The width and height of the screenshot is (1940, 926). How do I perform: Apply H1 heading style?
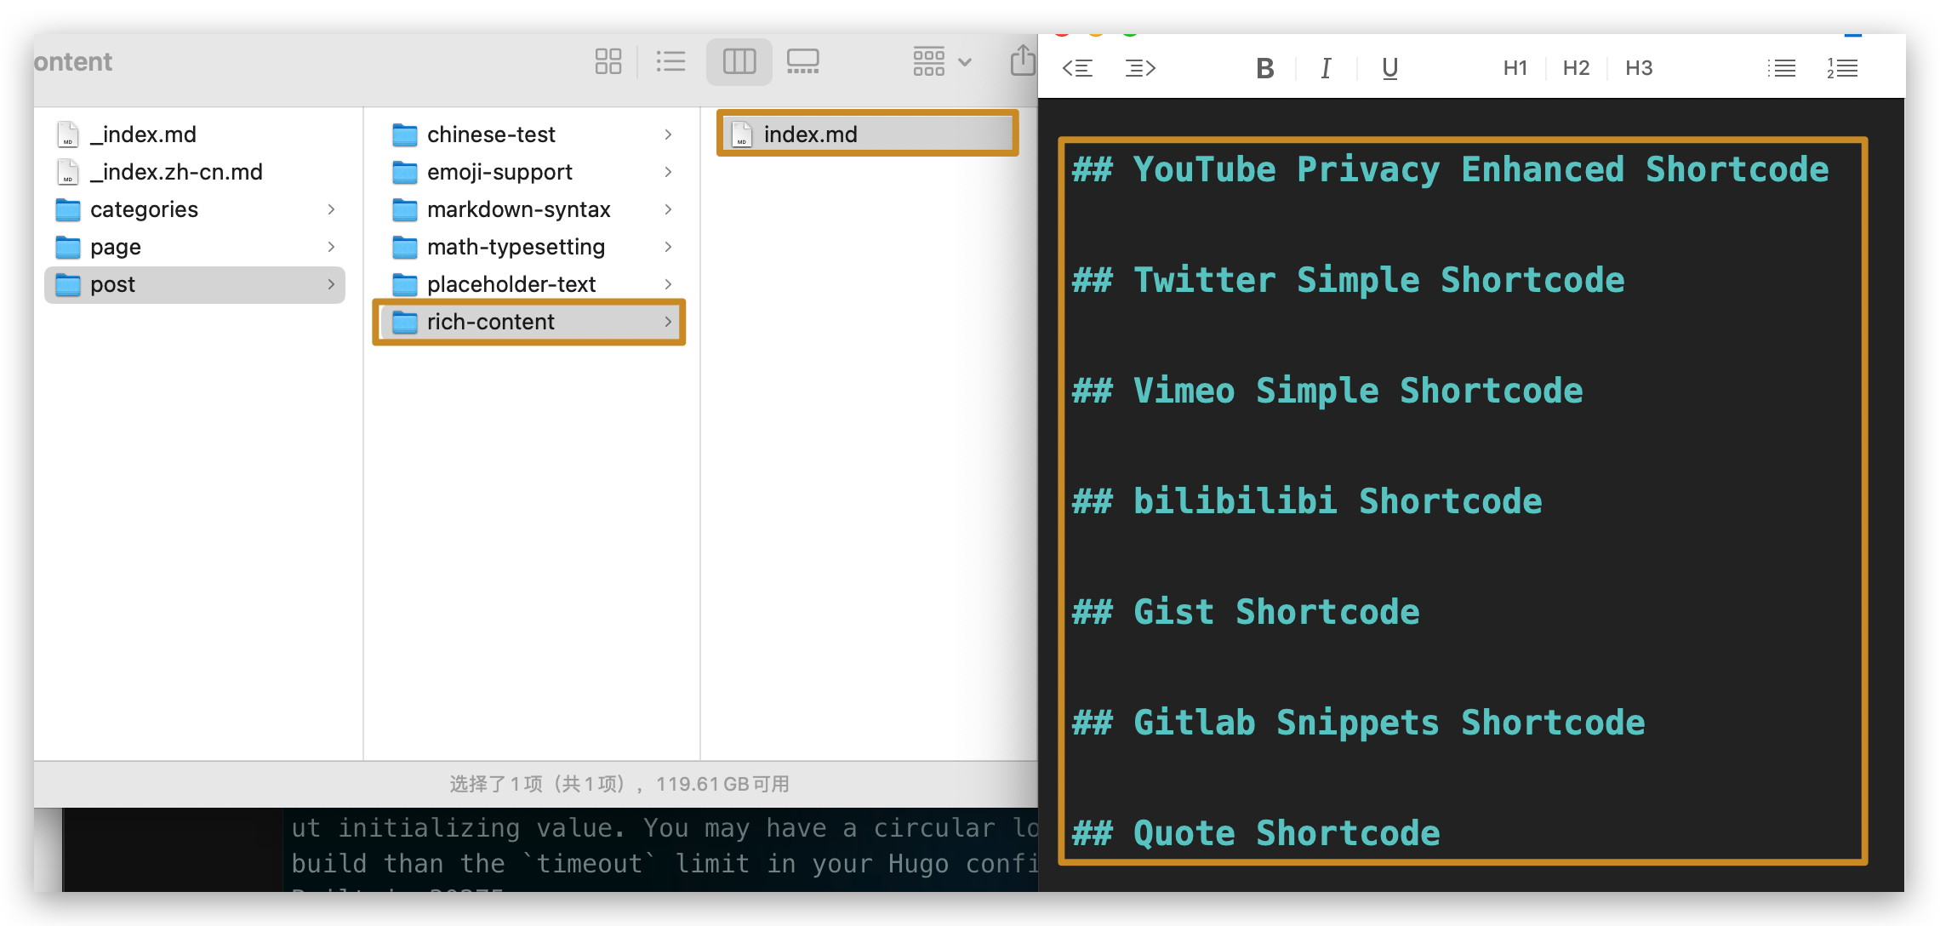[1515, 68]
